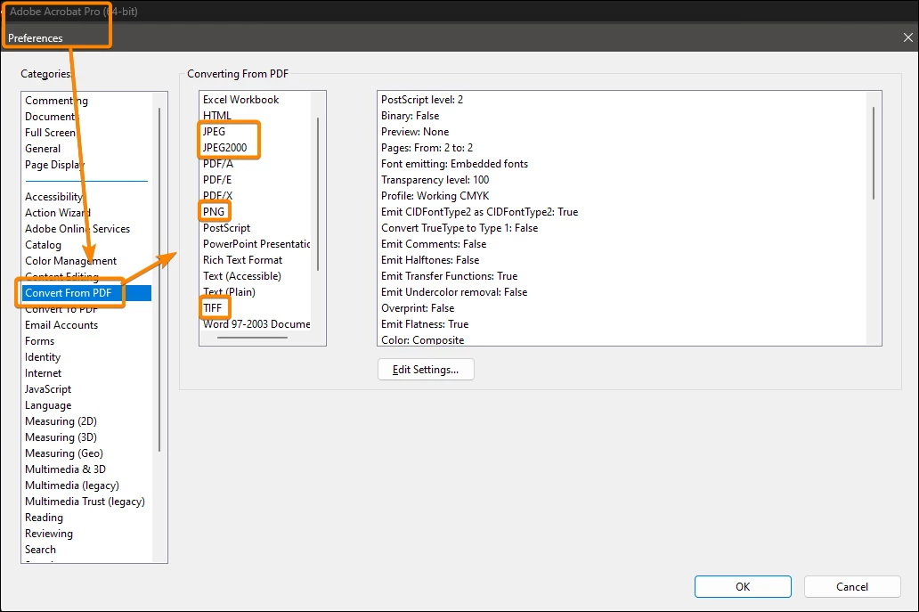Confirm preferences with OK
The image size is (919, 612).
tap(743, 586)
